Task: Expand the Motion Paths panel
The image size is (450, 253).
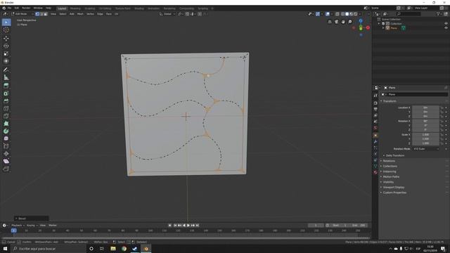Action: [x=391, y=176]
